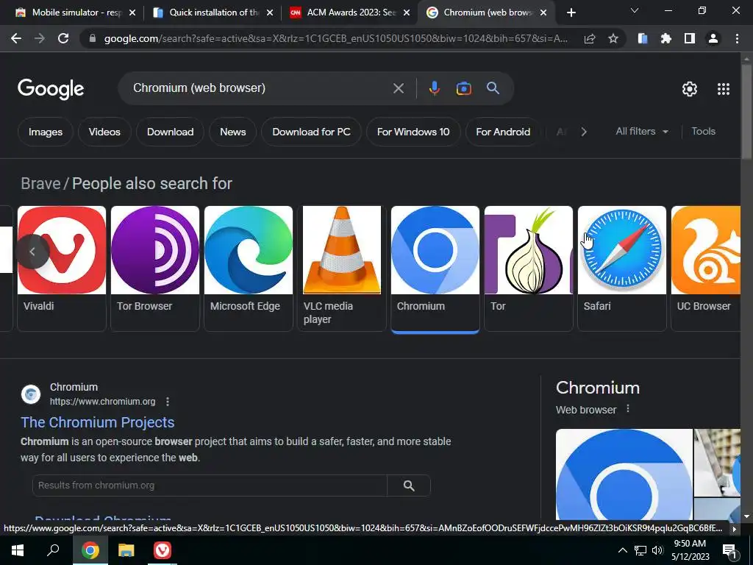Select the Download filter chip
This screenshot has width=753, height=565.
(170, 132)
